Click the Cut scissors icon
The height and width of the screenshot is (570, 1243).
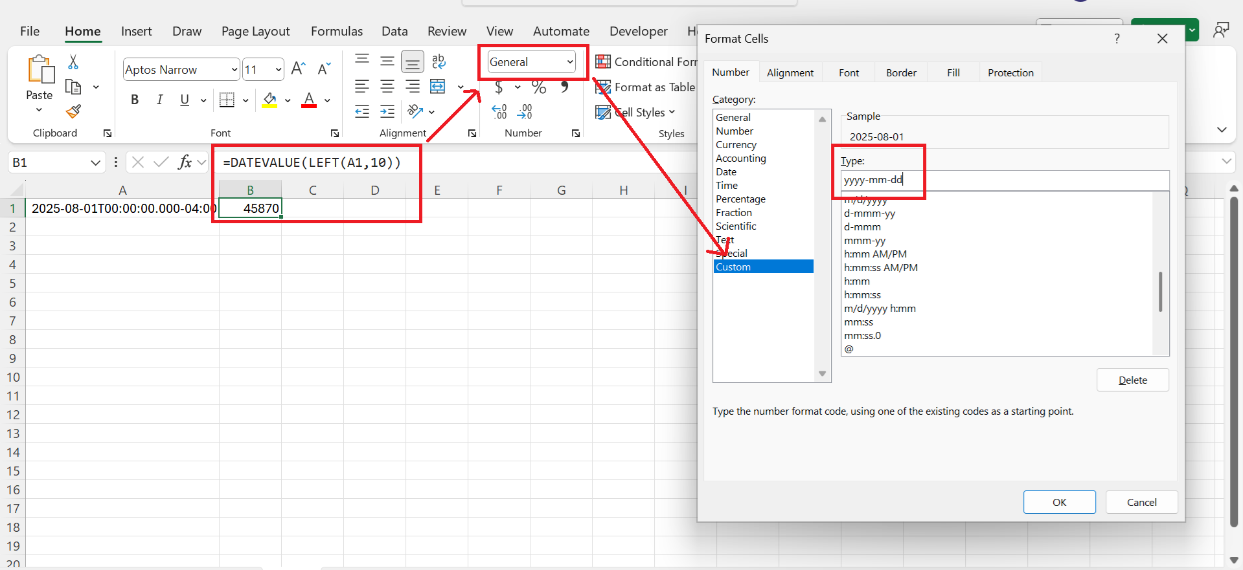[x=73, y=62]
